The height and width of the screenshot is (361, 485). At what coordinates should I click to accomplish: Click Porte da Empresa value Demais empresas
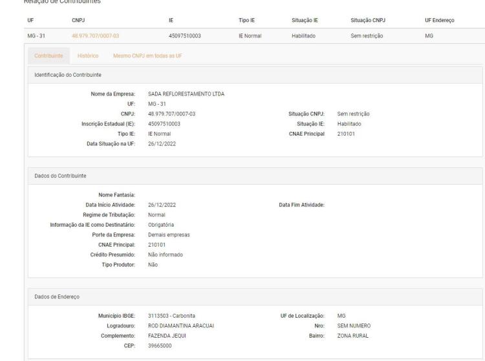click(x=169, y=235)
